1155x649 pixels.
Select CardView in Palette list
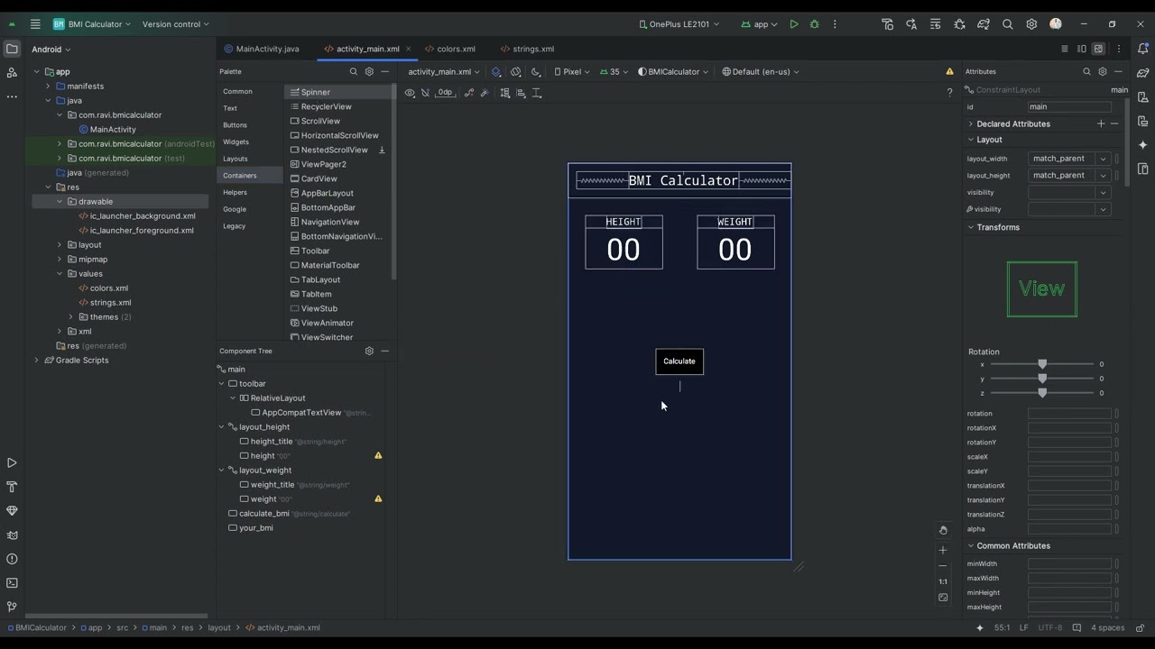[319, 178]
